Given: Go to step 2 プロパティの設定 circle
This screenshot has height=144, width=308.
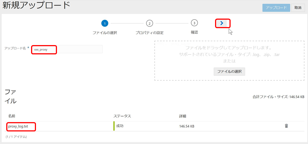Looking at the screenshot, I should coord(149,23).
